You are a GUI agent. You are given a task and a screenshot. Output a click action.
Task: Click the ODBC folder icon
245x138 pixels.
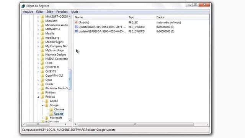42,63
